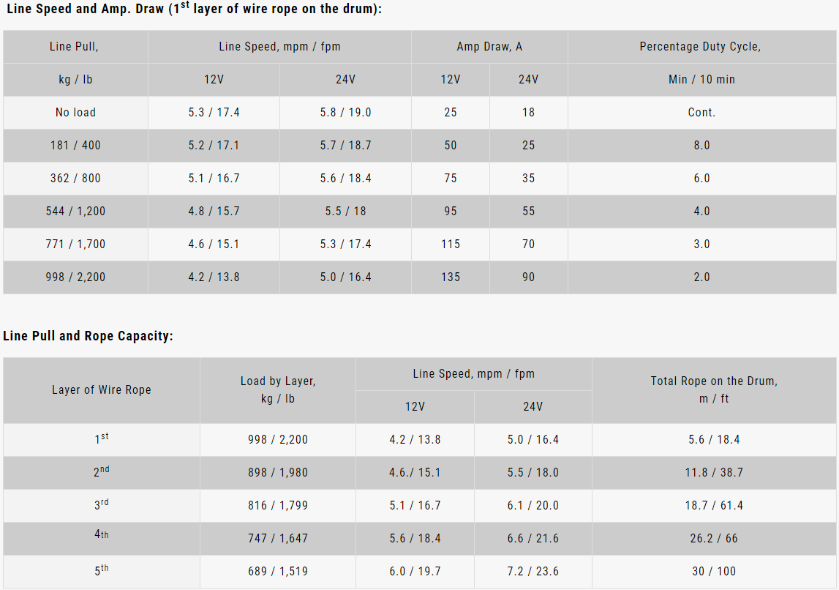The width and height of the screenshot is (839, 590).
Task: Click the "Total Rope on the Drum" header
Action: tap(714, 381)
